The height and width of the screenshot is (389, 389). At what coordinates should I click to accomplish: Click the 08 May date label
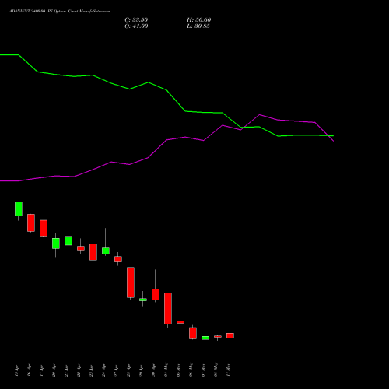(216, 370)
